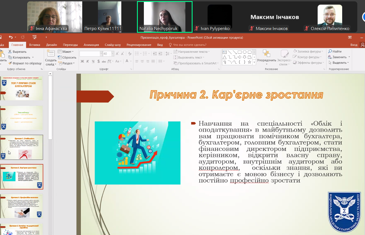This screenshot has width=365, height=235.
Task: Click the Undo arrow in quick access toolbar
Action: coord(10,37)
